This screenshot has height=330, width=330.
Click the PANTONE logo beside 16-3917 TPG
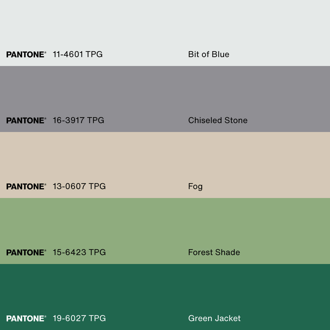click(x=26, y=120)
